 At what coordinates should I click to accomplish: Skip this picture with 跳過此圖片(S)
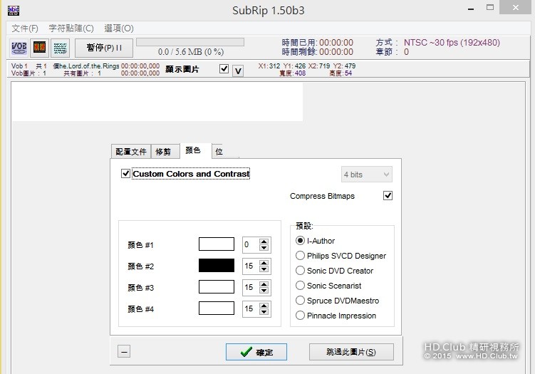[x=351, y=352]
